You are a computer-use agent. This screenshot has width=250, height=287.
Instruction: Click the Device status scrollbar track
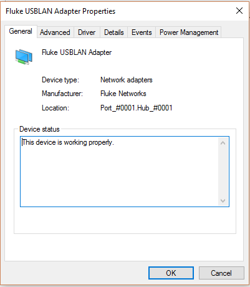[223, 172]
